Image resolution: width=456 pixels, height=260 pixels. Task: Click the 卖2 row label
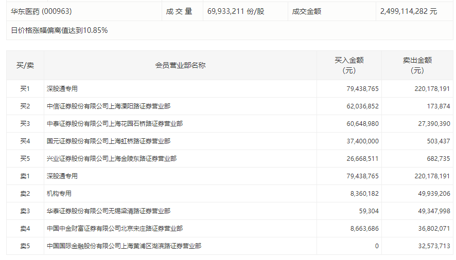25,193
